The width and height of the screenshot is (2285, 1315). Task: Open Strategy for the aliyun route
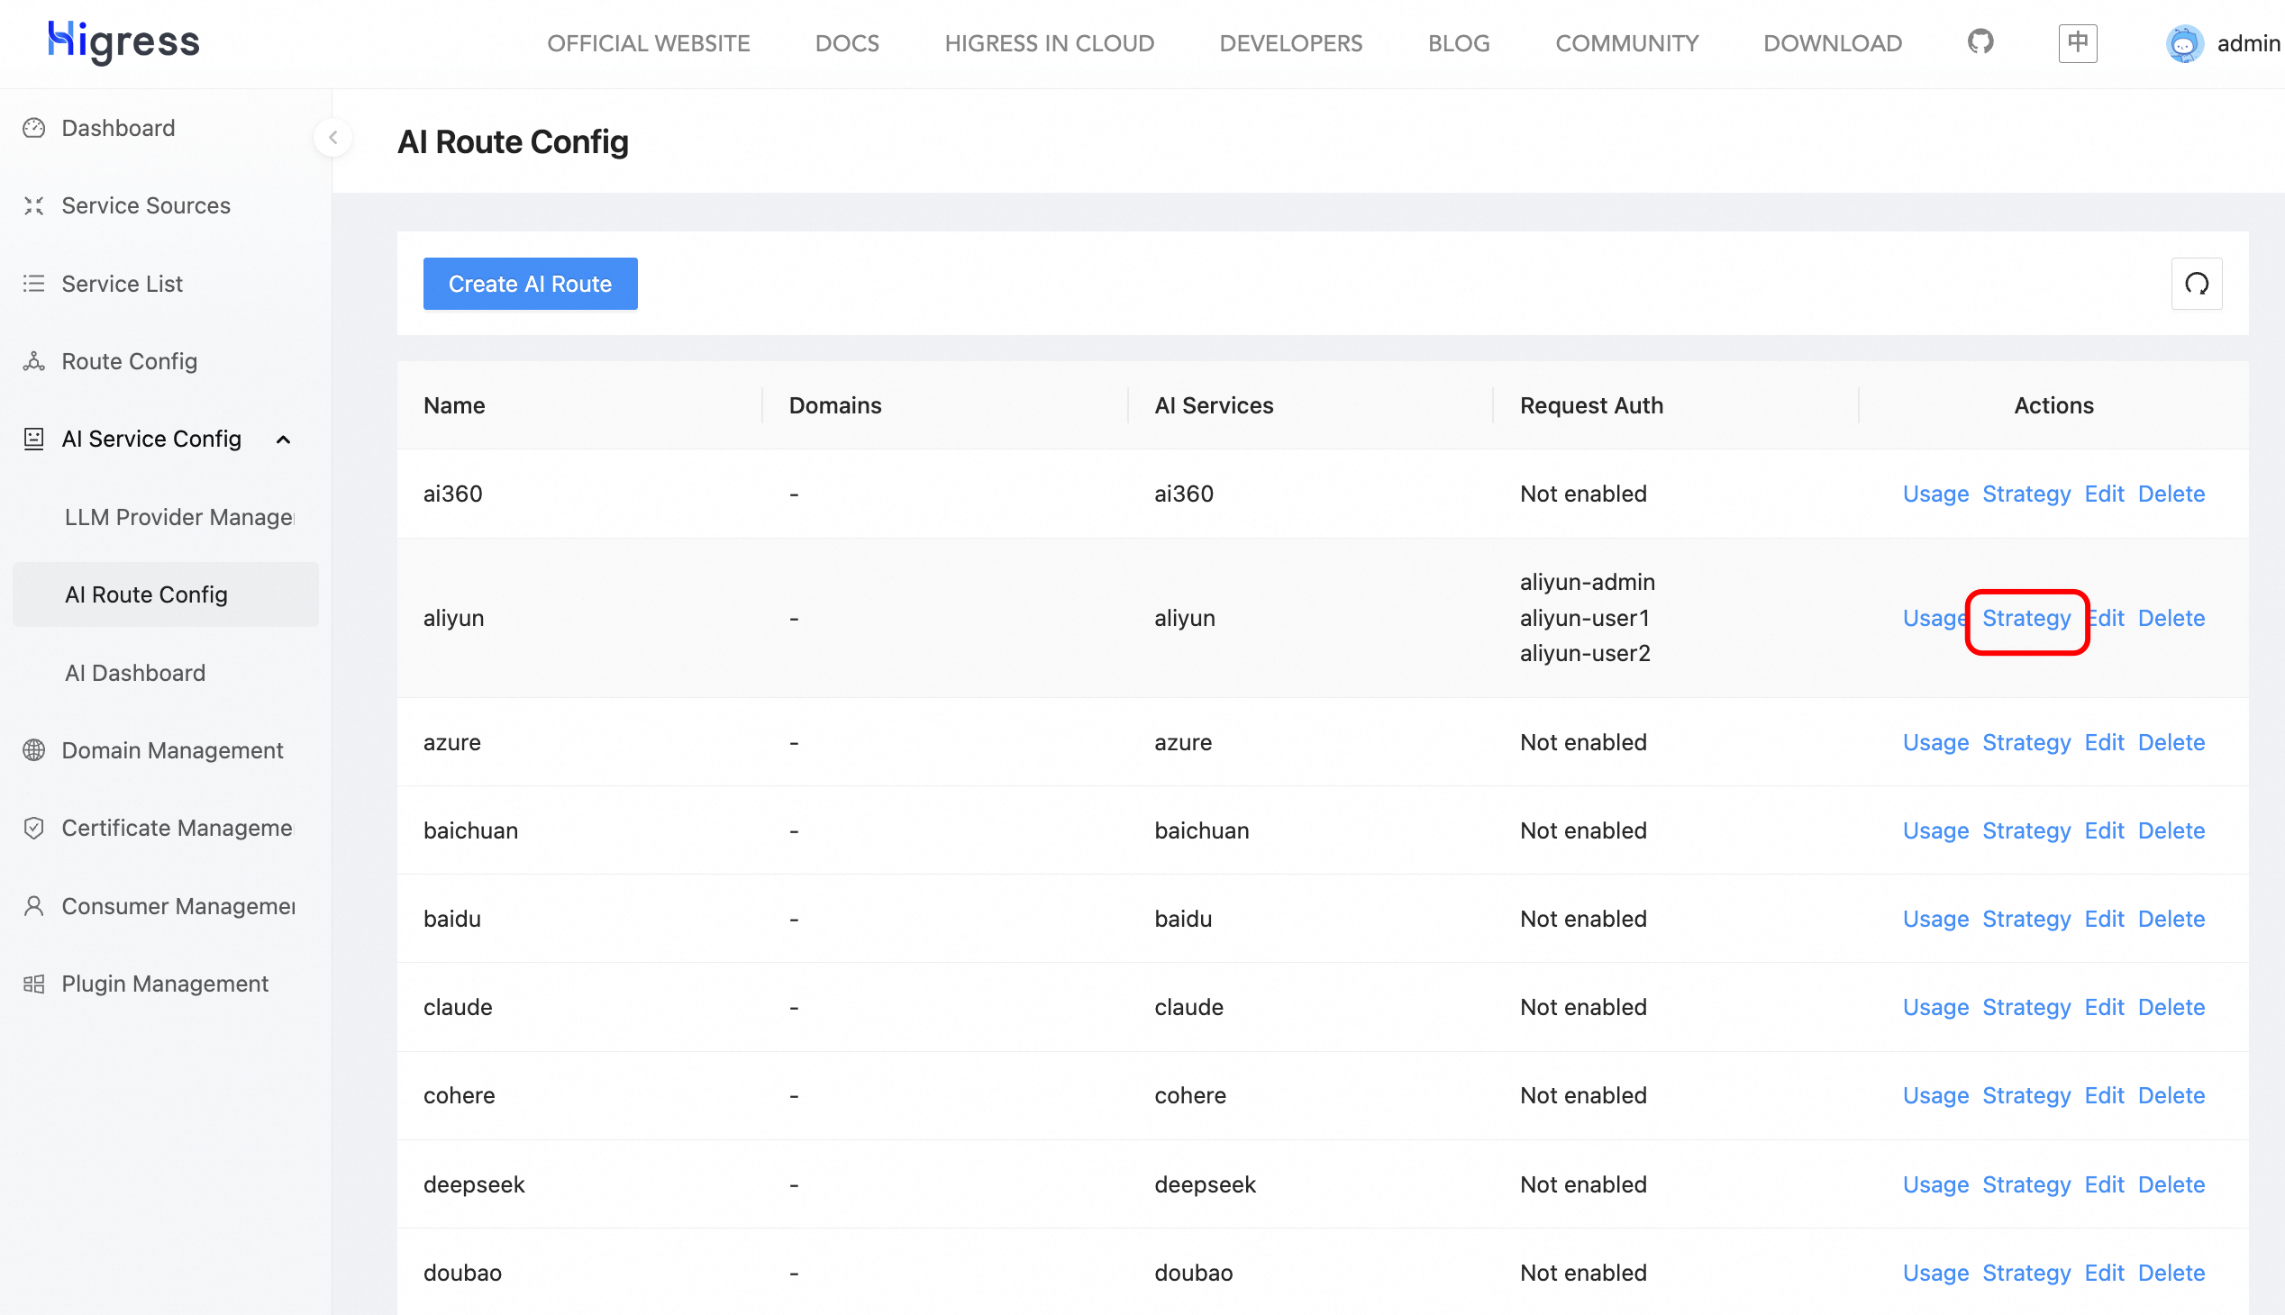(x=2026, y=619)
